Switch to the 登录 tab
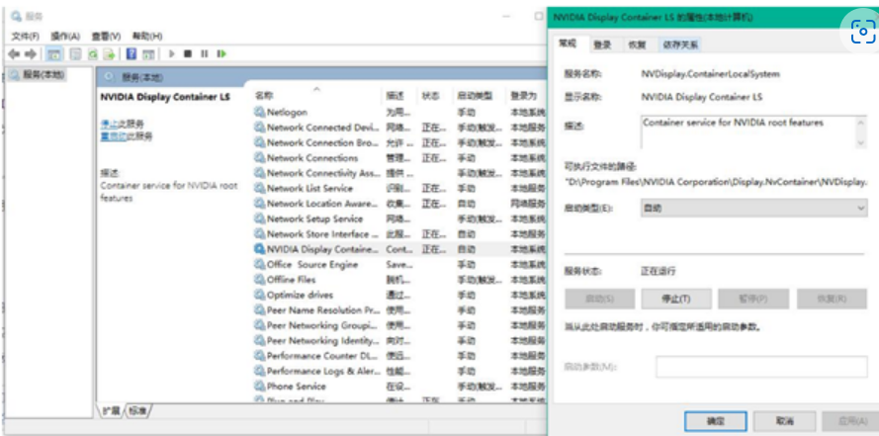Screen dimensions: 879x436 pos(602,44)
